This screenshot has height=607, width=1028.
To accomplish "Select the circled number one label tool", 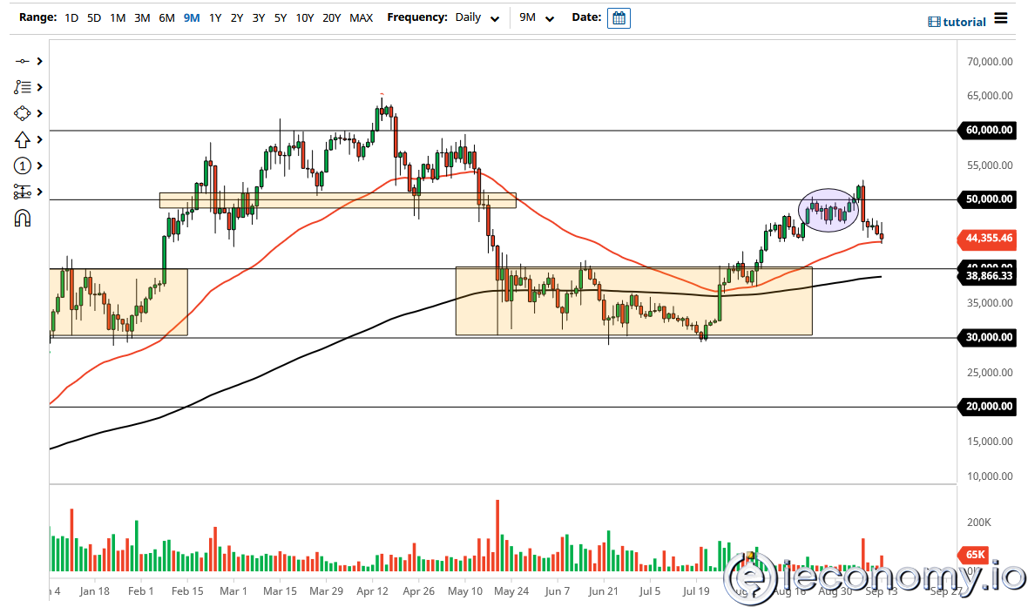I will (22, 165).
